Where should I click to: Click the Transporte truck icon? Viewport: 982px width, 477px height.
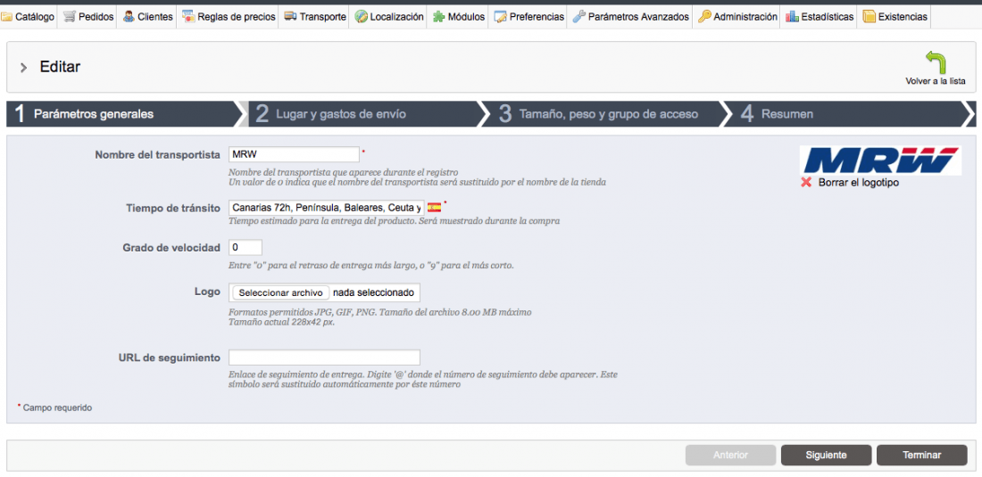coord(290,17)
